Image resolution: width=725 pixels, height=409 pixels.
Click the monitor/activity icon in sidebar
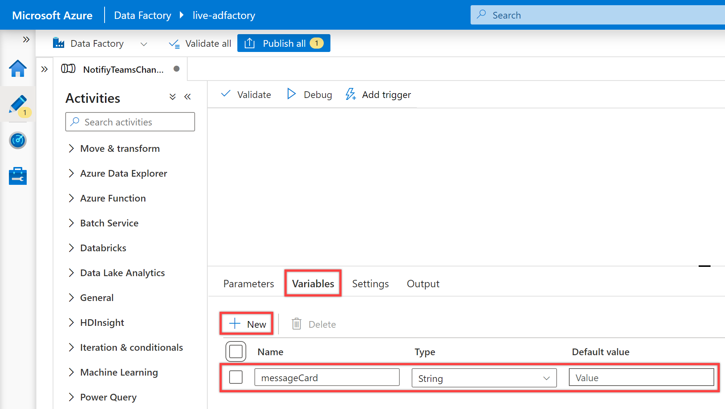pos(17,140)
